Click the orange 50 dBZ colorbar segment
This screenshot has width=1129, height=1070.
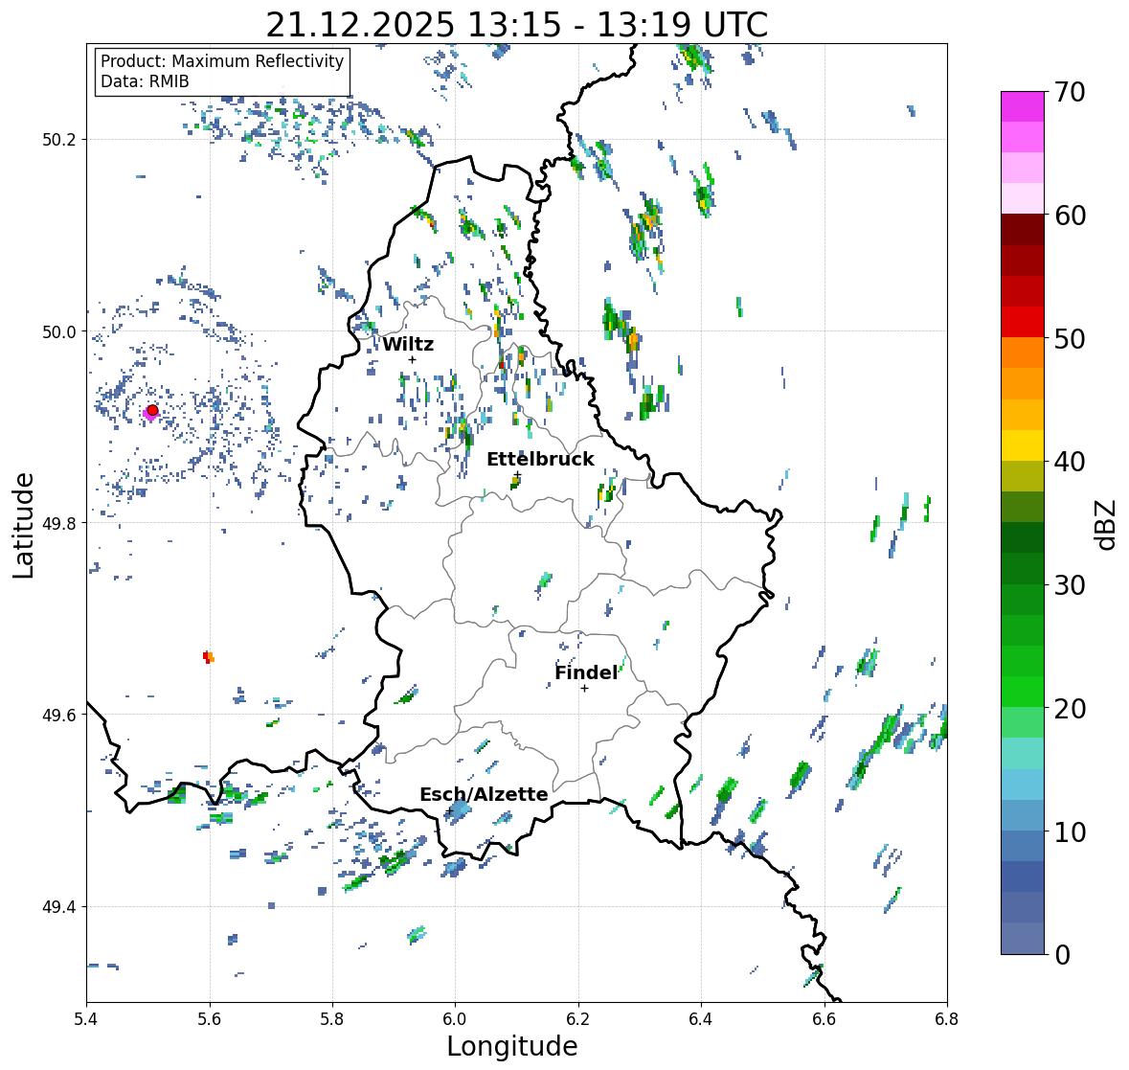1023,353
